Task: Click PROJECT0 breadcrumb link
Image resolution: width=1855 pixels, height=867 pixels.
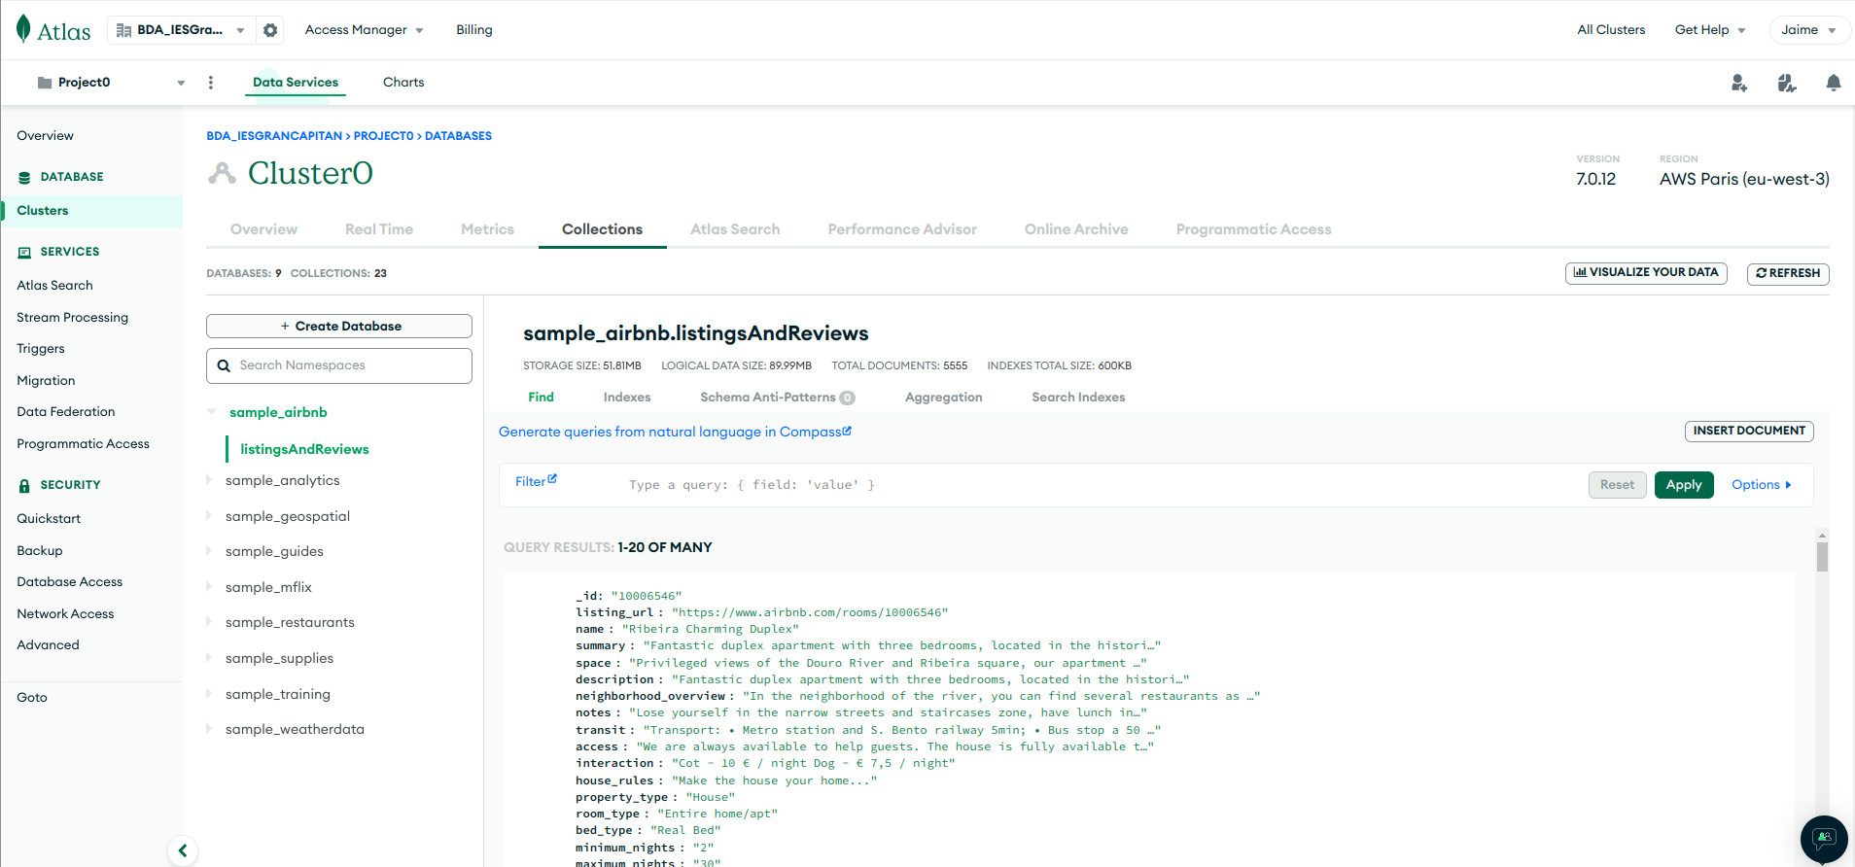Action: [x=383, y=136]
